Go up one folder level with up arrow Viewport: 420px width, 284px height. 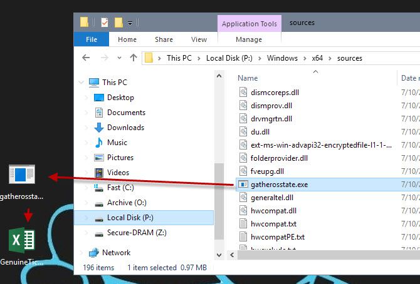tap(133, 58)
